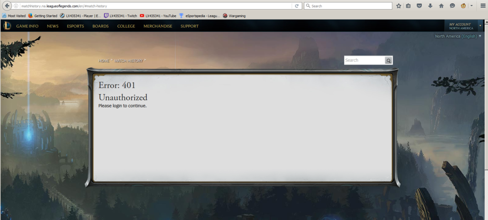
Task: Click MY ACCOUNT North America button
Action: pyautogui.click(x=461, y=26)
